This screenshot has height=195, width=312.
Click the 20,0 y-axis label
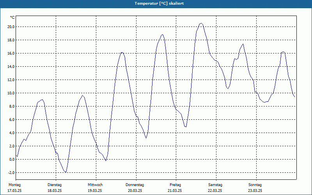[x=11, y=27]
